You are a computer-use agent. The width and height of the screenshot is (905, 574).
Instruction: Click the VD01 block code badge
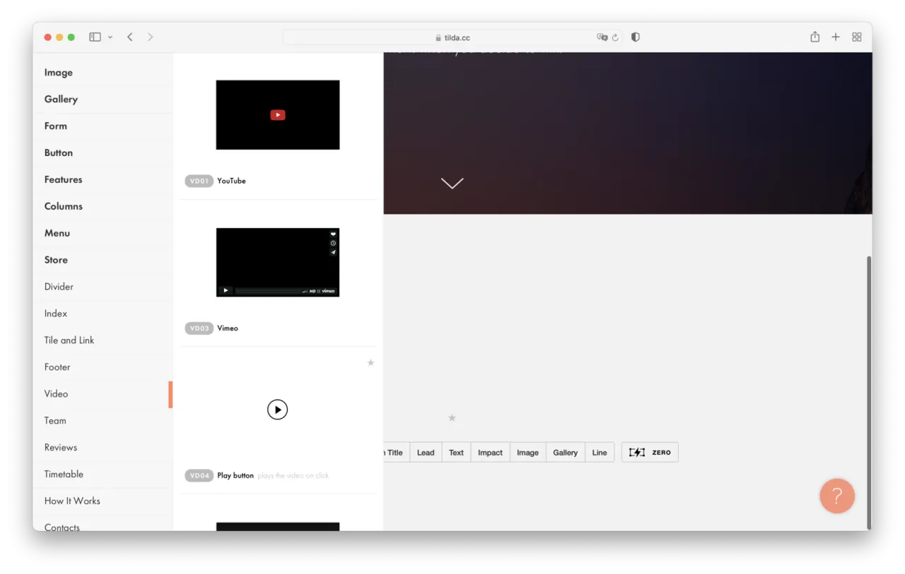199,181
